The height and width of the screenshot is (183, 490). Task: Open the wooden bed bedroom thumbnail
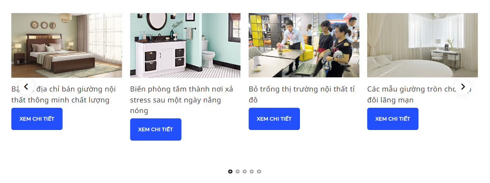(x=67, y=45)
